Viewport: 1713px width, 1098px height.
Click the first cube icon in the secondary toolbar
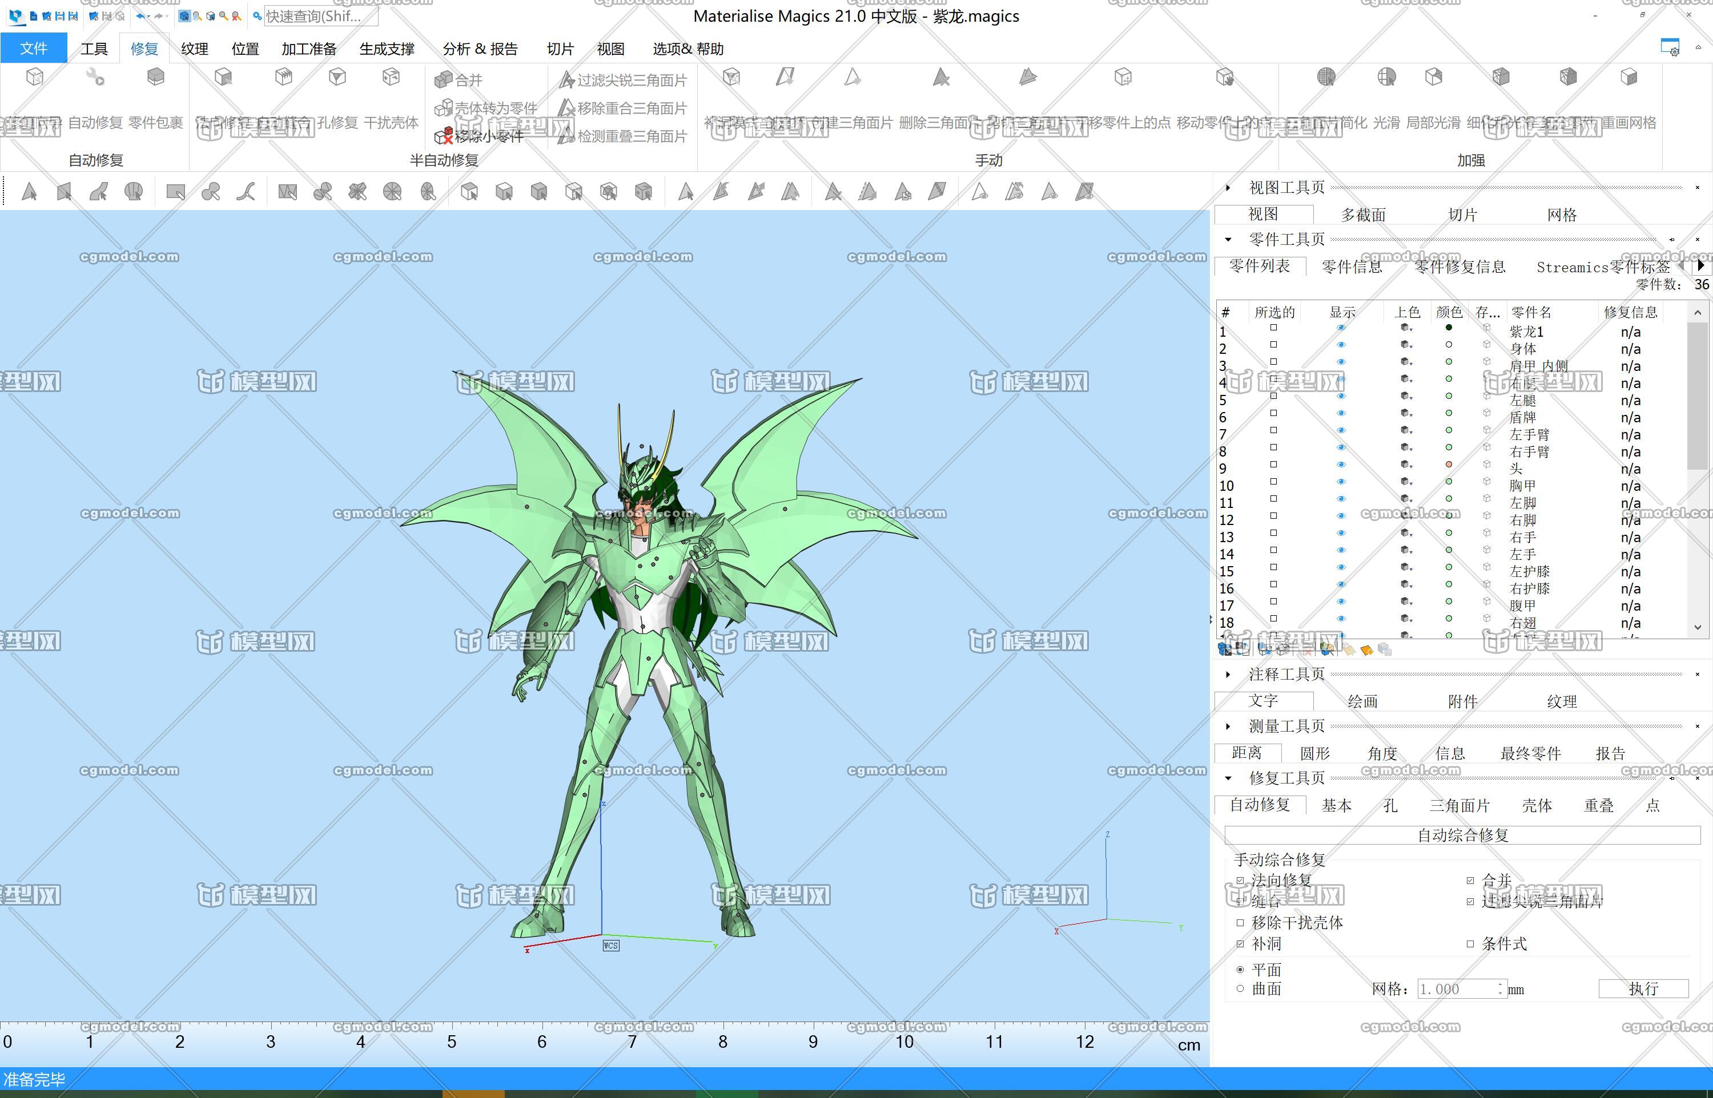pos(469,191)
